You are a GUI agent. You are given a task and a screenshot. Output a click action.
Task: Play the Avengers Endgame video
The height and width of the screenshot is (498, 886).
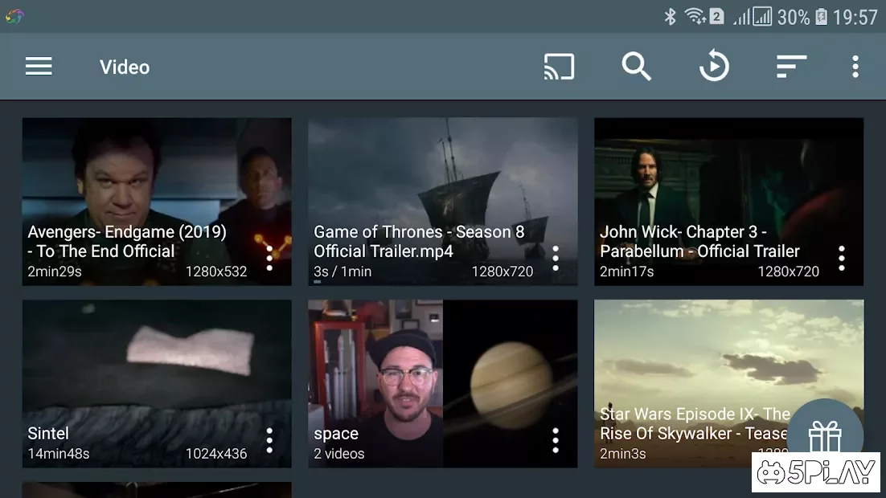[145, 177]
